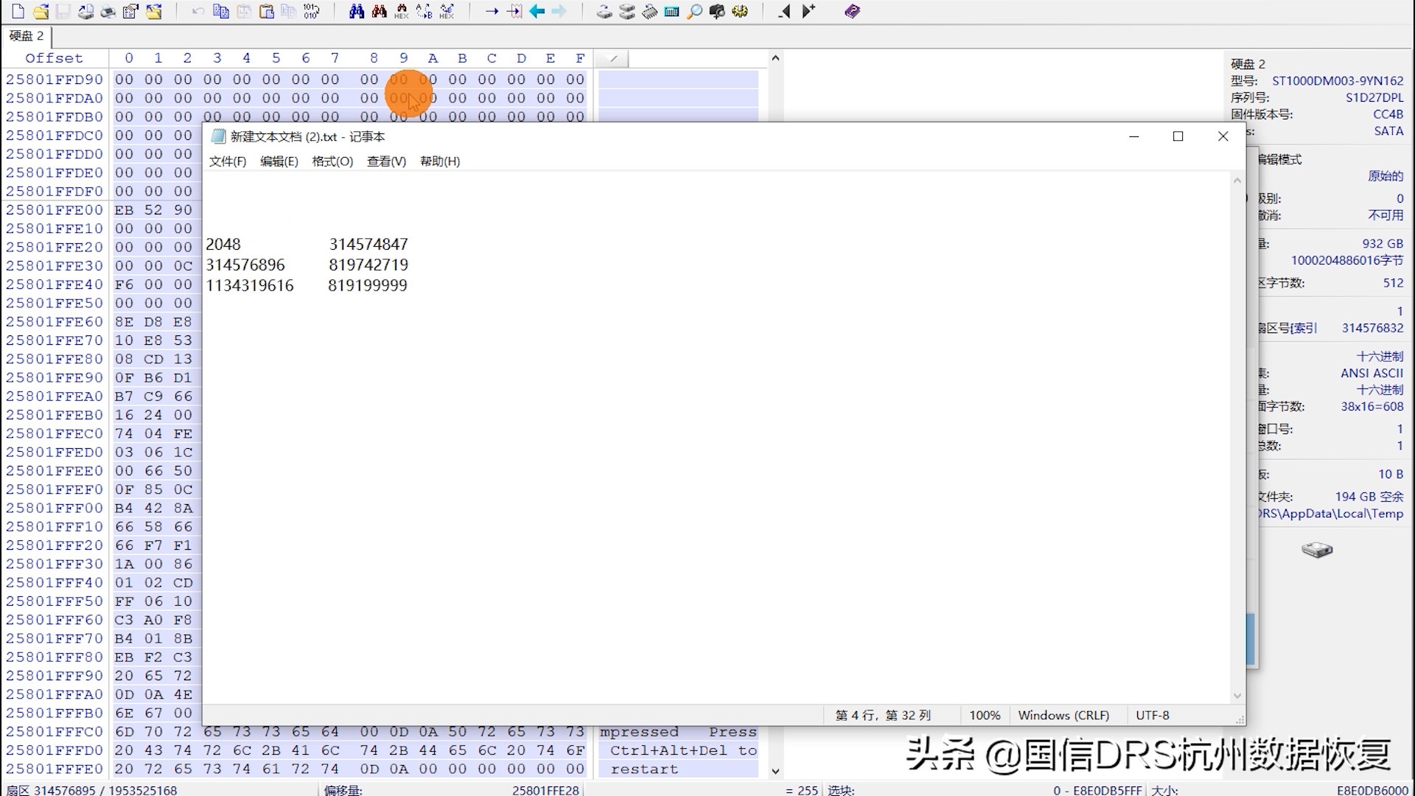1415x796 pixels.
Task: Click the Offset column header
Action: point(54,58)
